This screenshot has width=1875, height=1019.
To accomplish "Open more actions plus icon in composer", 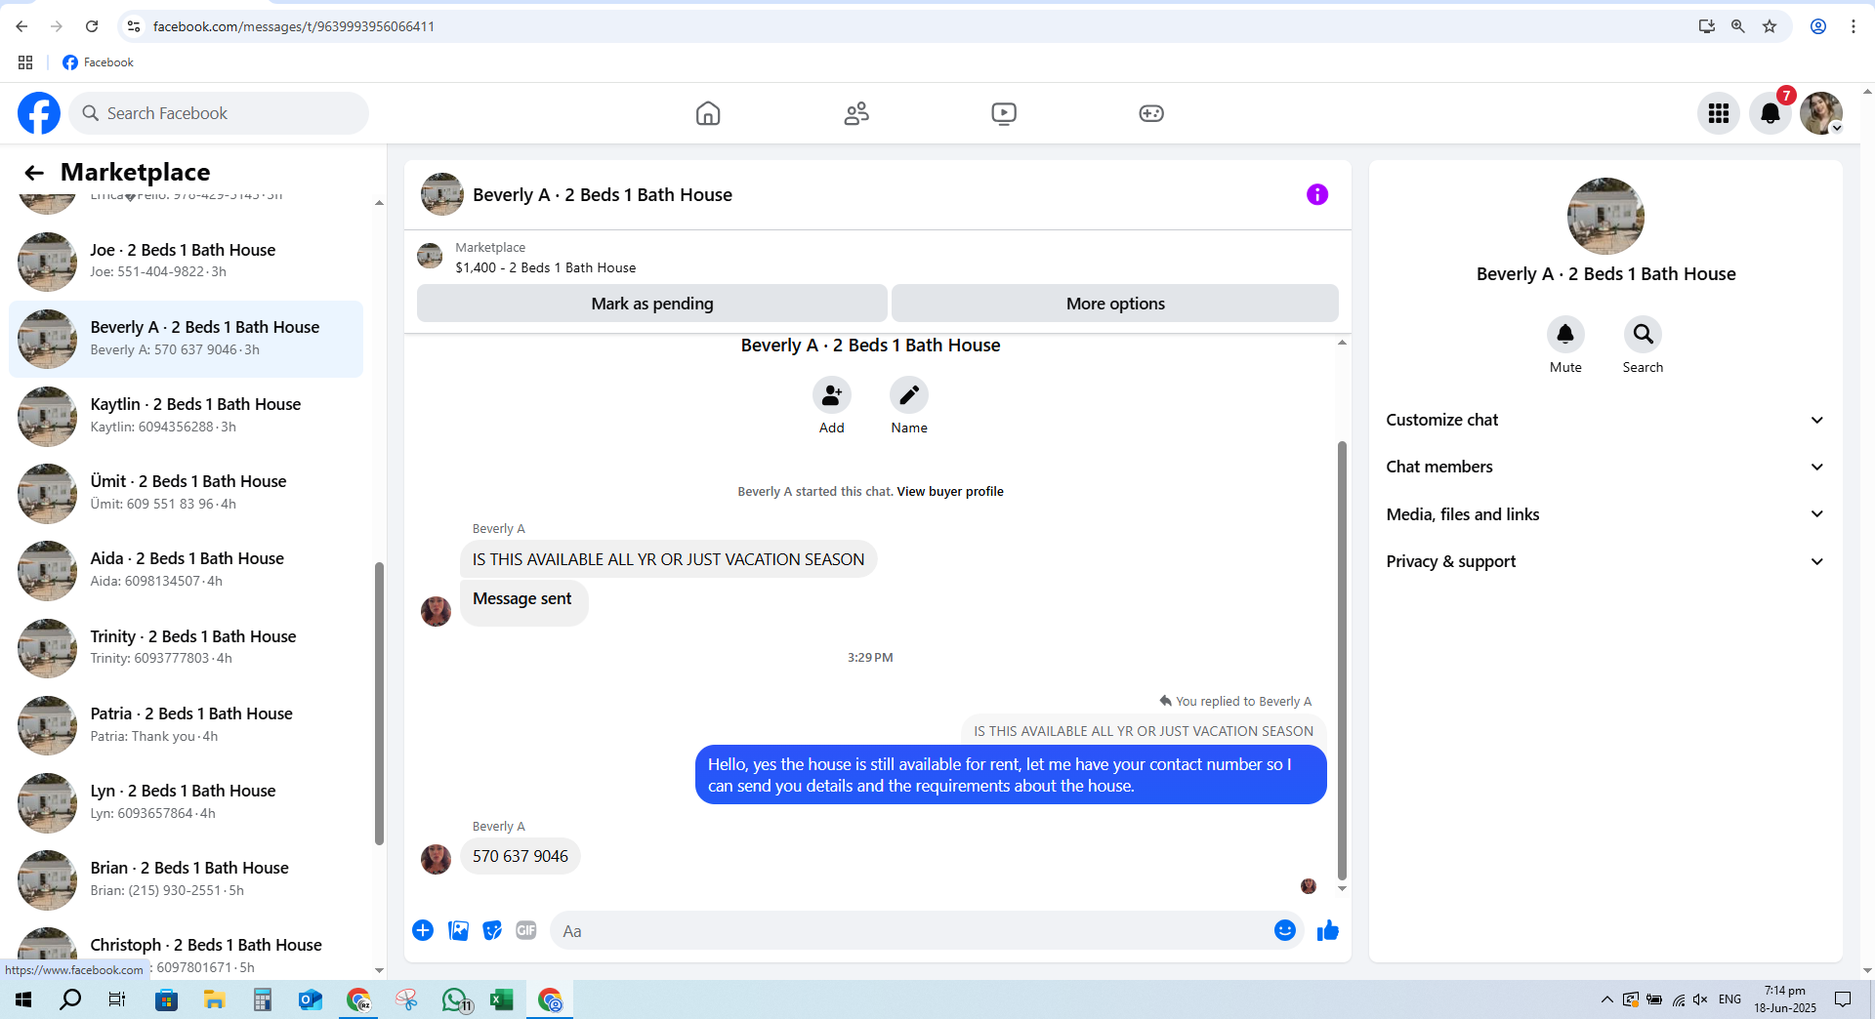I will (423, 930).
